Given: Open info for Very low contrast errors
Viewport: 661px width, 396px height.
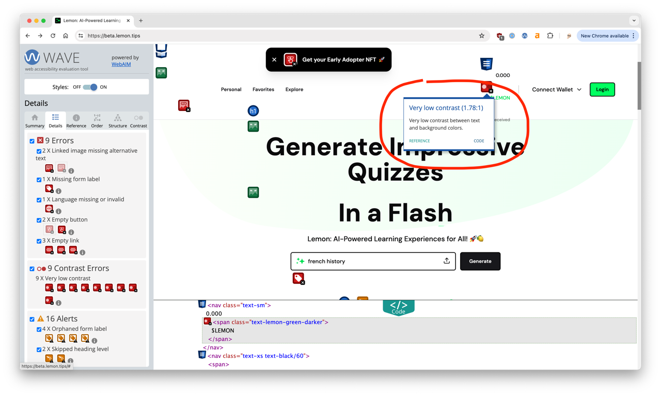Looking at the screenshot, I should click(58, 303).
